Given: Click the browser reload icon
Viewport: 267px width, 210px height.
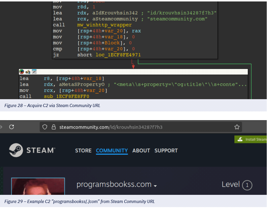Looking at the screenshot, I should pyautogui.click(x=12, y=127).
